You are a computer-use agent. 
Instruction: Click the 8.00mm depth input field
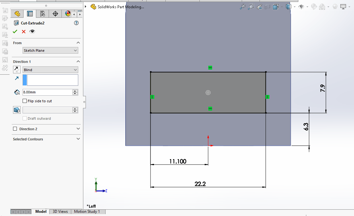click(x=47, y=92)
